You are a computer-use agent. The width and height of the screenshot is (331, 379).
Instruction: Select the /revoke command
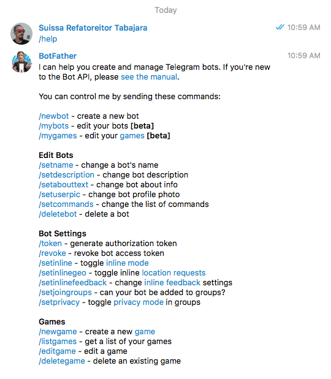click(52, 253)
